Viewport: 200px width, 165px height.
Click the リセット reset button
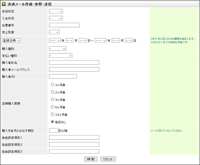[108, 159]
